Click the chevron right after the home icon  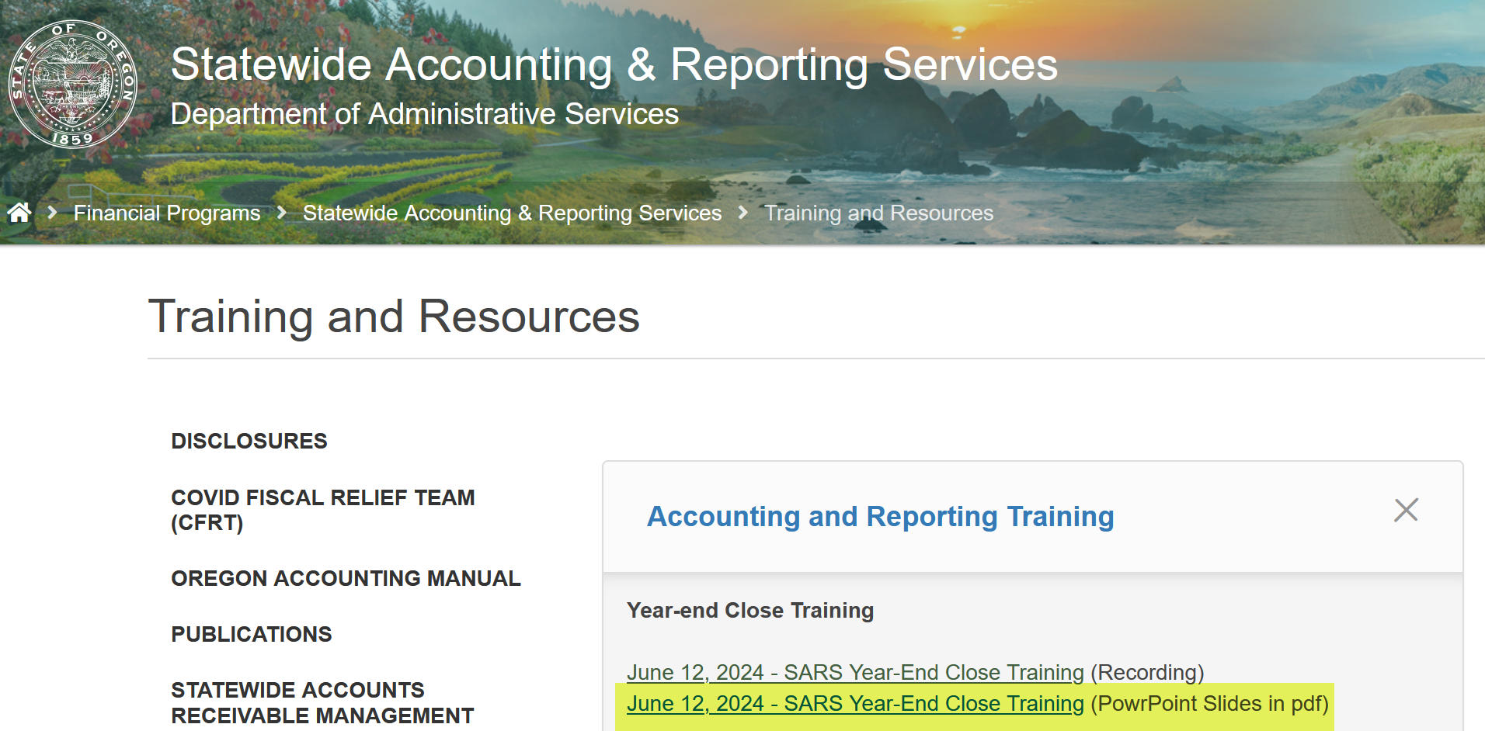[x=52, y=213]
